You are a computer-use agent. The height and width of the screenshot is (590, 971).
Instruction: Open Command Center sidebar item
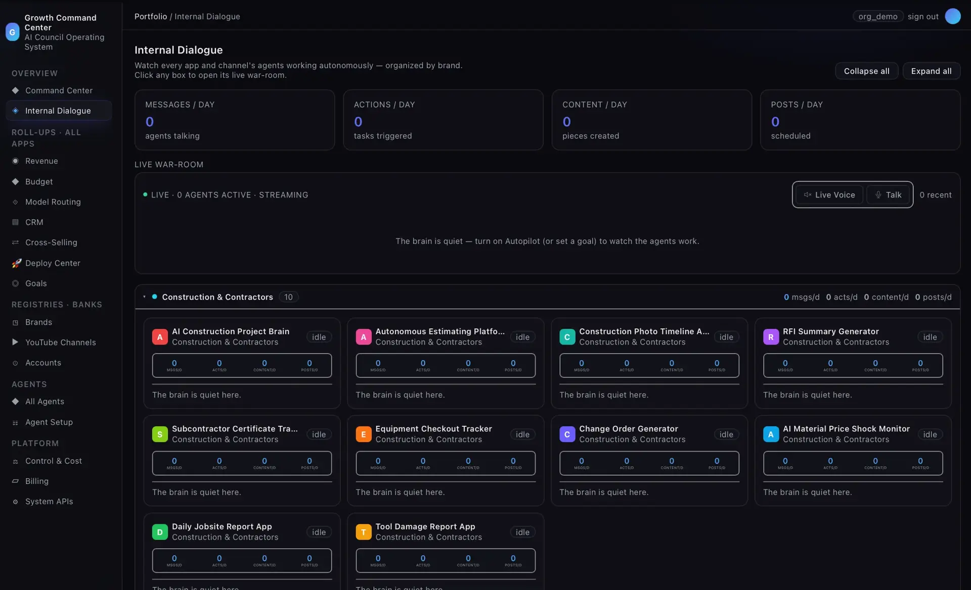59,90
